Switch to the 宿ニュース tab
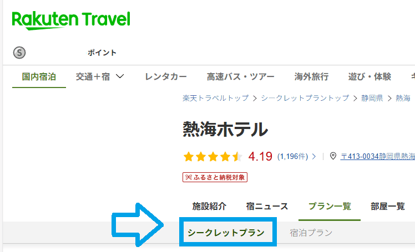Screen dimensions: 415x252 (x=267, y=207)
